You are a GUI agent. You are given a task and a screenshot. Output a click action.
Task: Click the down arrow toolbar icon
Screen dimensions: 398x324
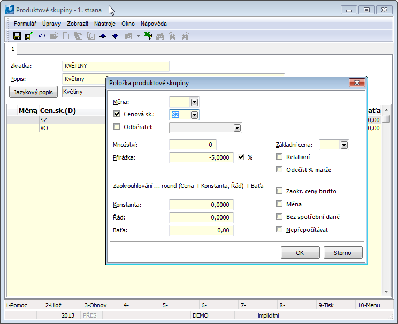click(115, 36)
